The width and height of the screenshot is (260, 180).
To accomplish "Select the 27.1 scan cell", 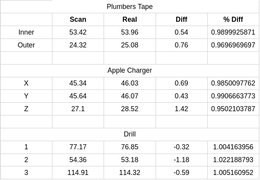I will (x=78, y=109).
